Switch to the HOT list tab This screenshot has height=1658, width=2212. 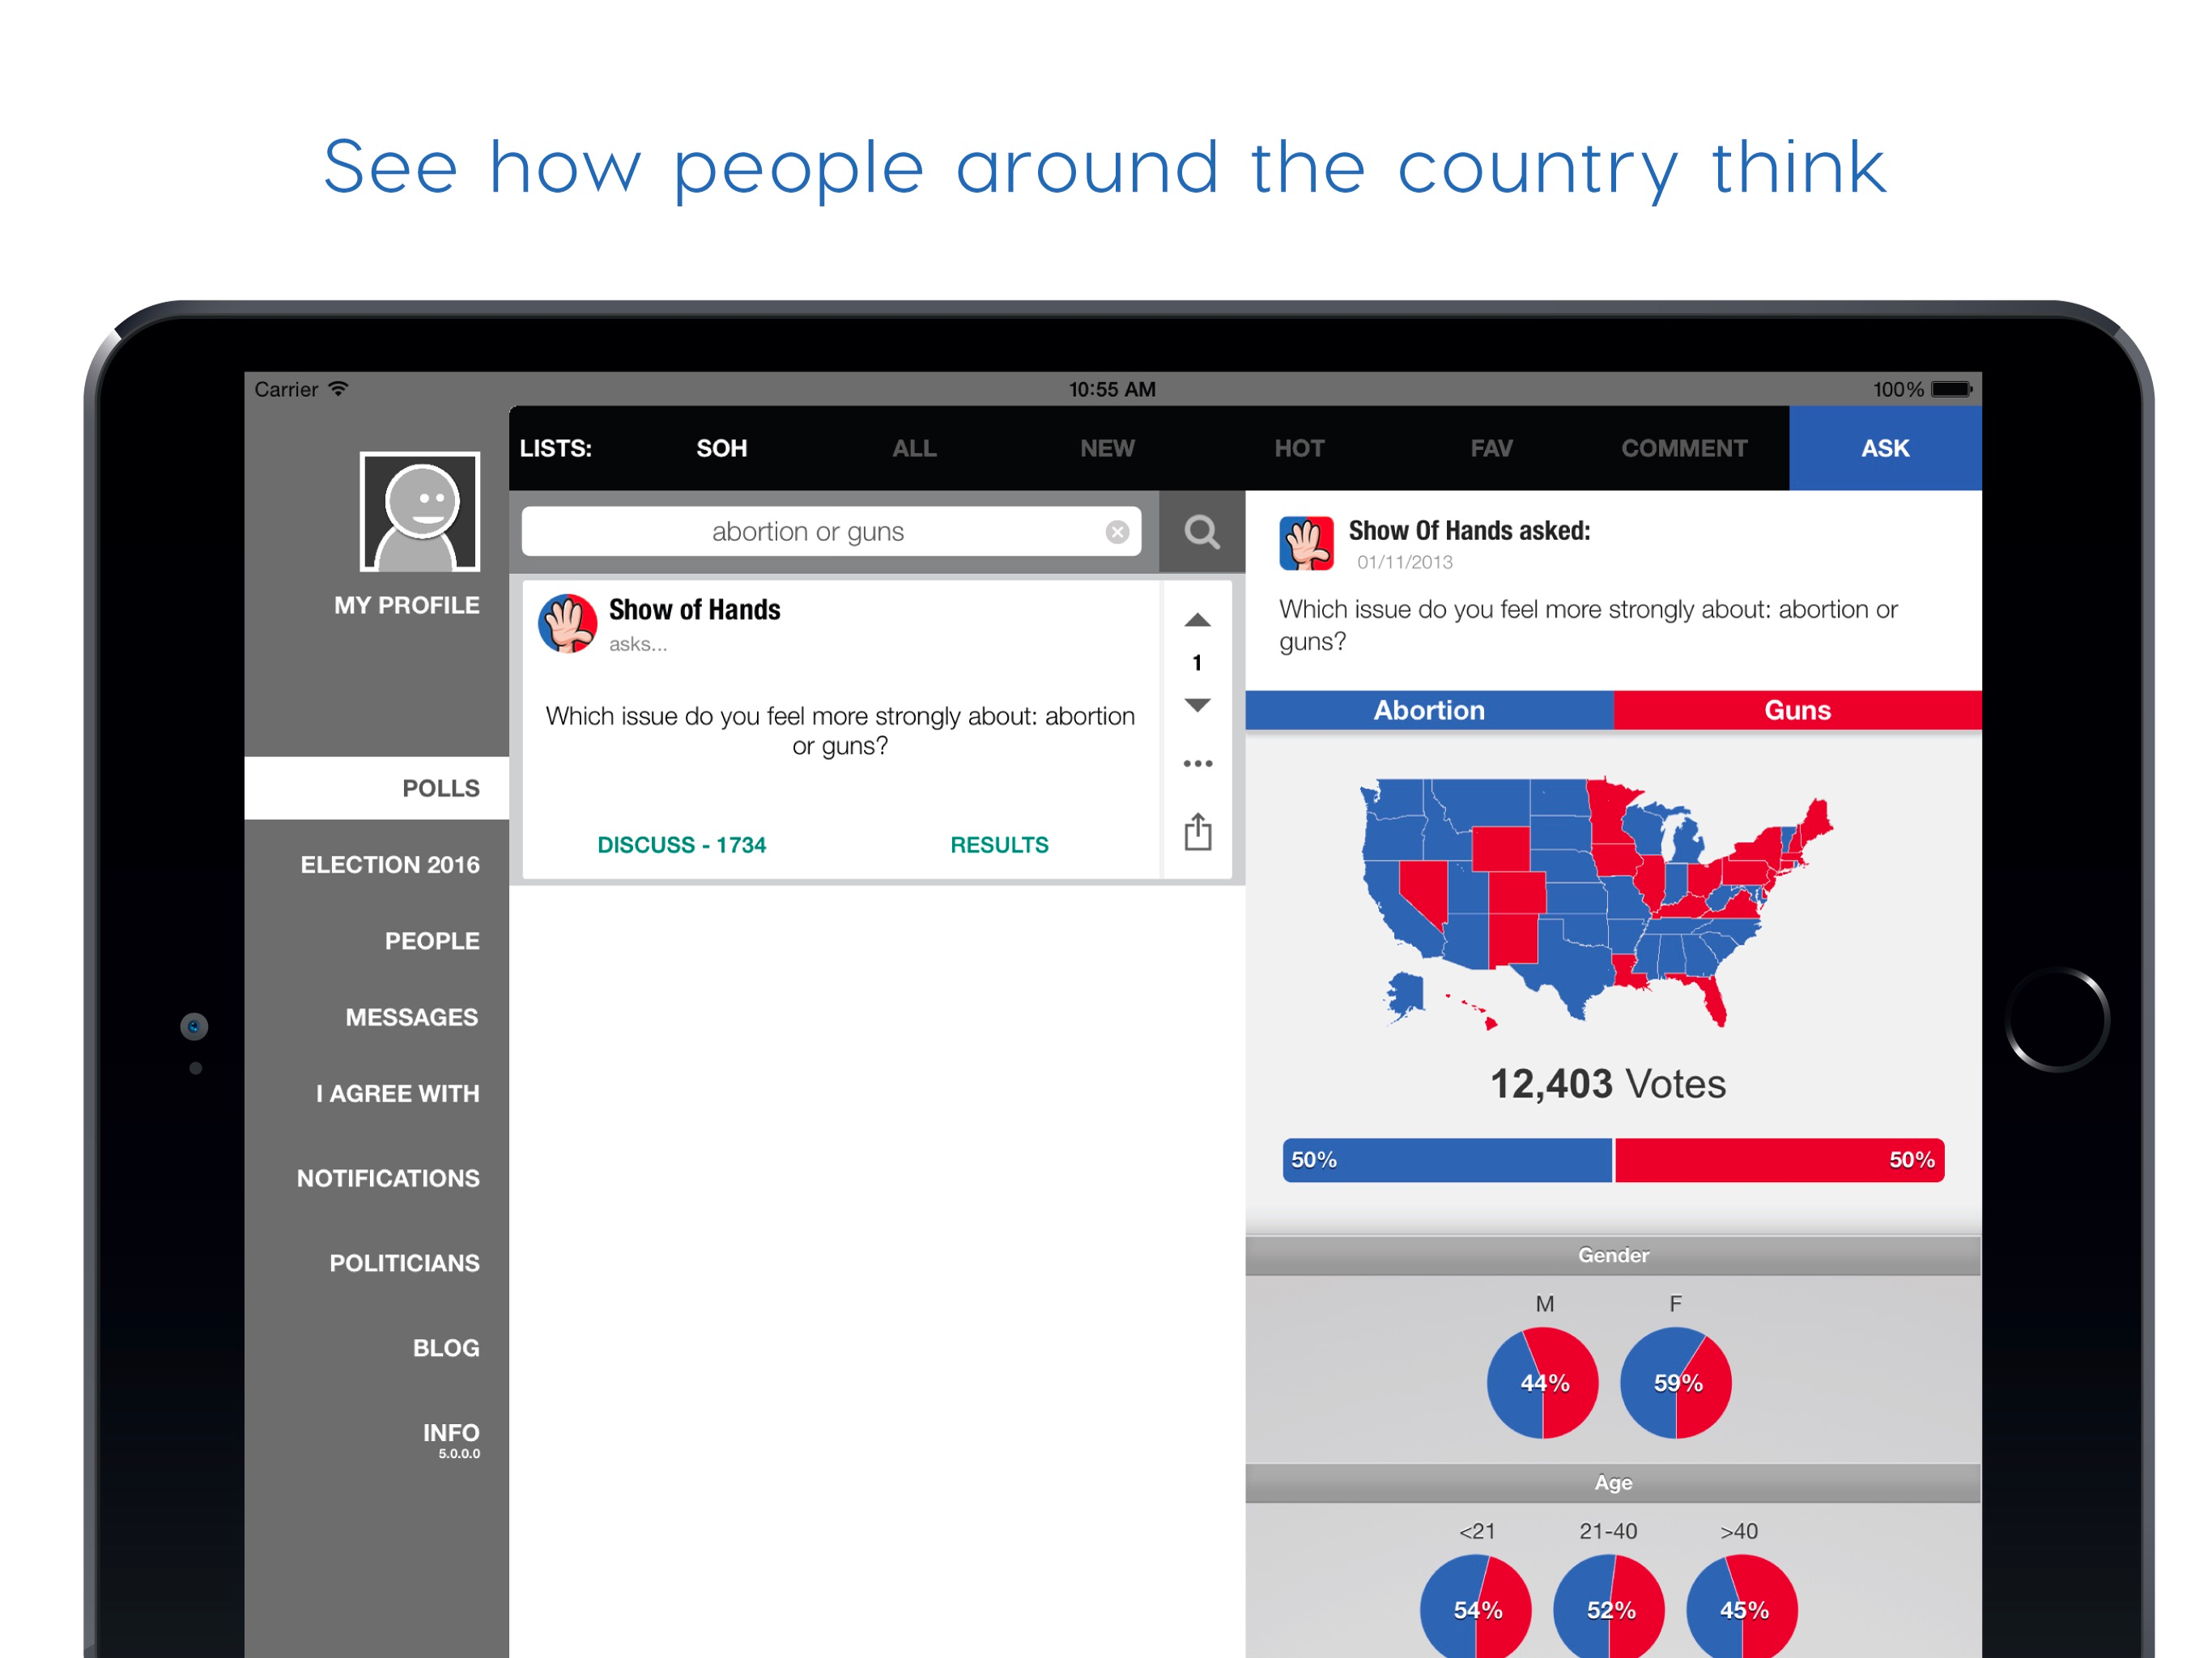point(1299,448)
